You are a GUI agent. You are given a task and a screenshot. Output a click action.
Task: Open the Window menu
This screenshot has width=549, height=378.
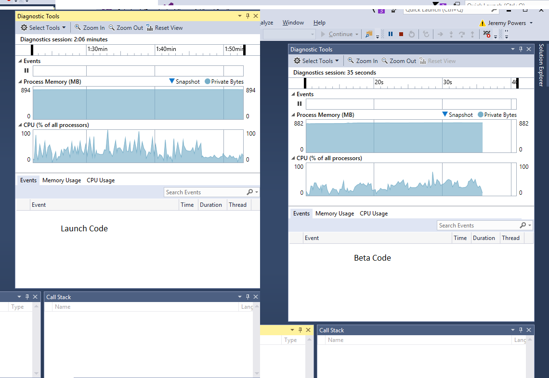[x=293, y=23]
